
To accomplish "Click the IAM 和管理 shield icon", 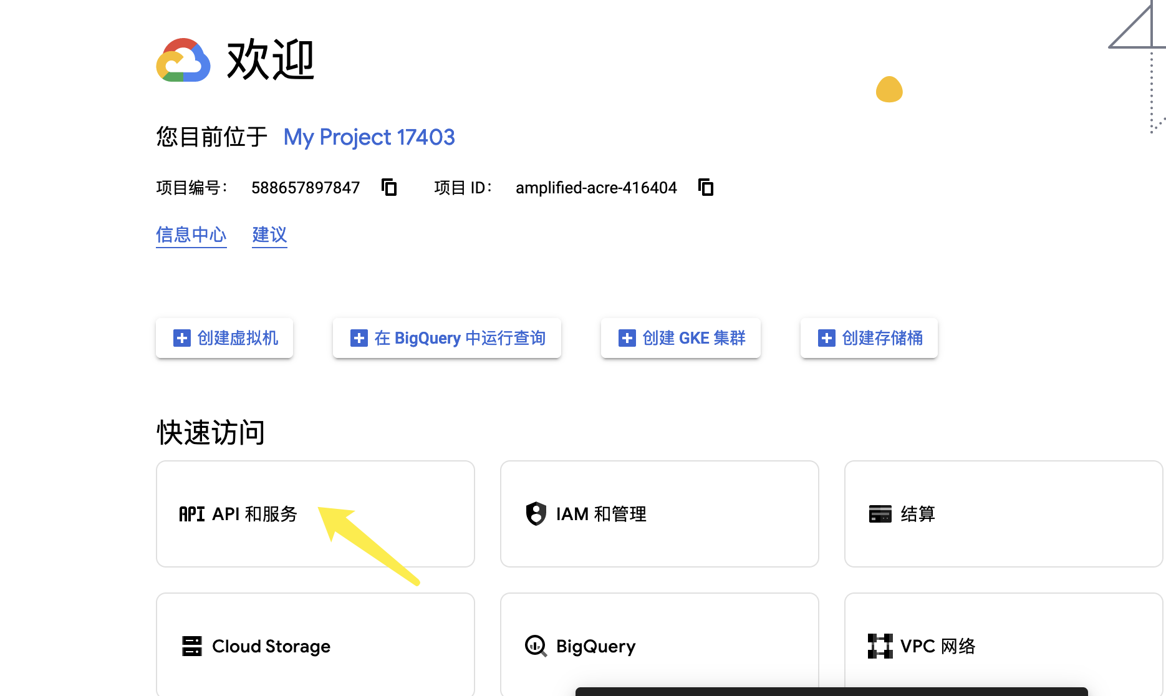I will coord(535,514).
